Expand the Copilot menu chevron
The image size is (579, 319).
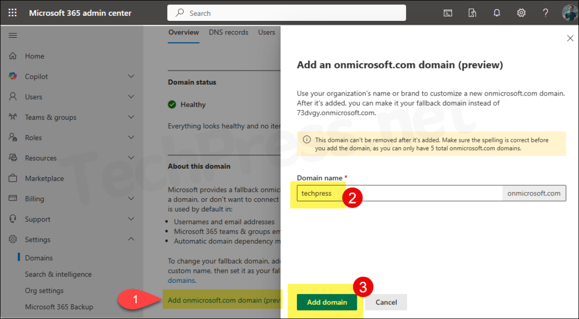131,76
